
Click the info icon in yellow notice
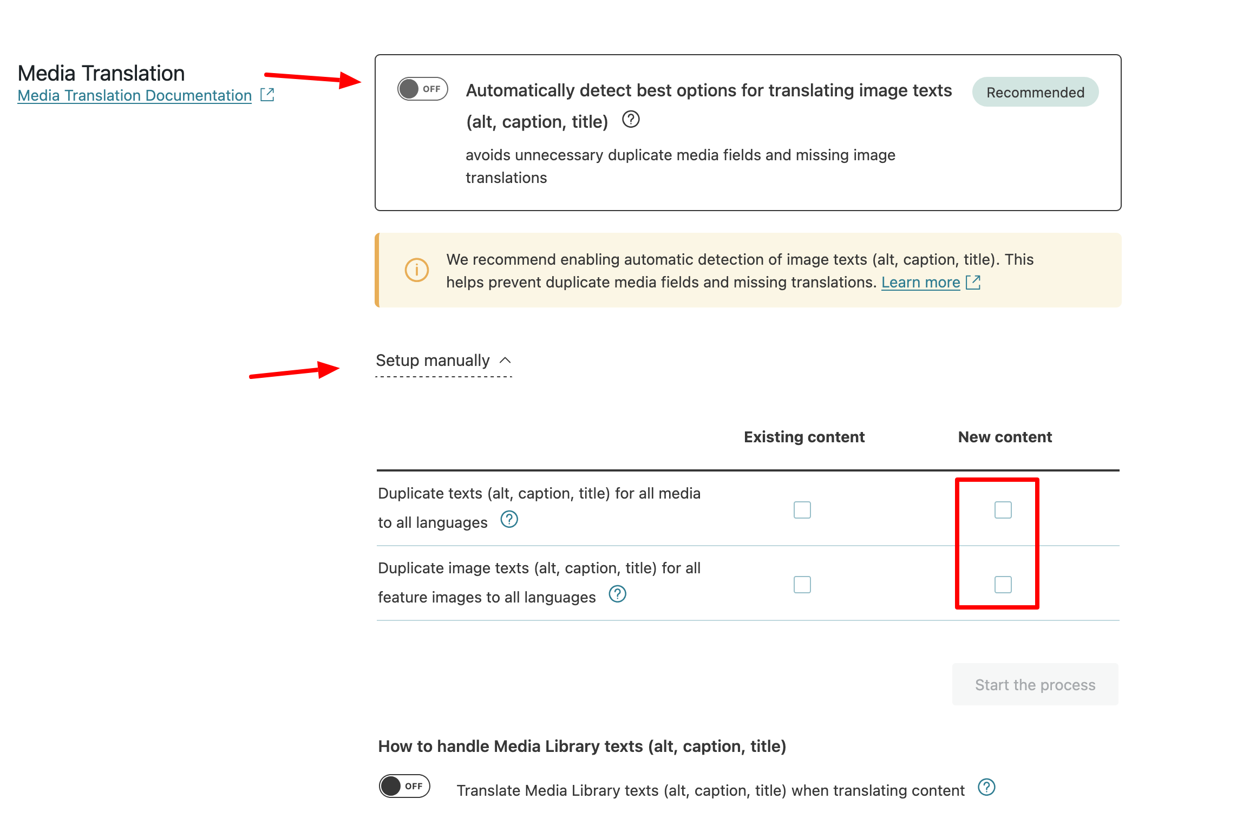coord(416,270)
